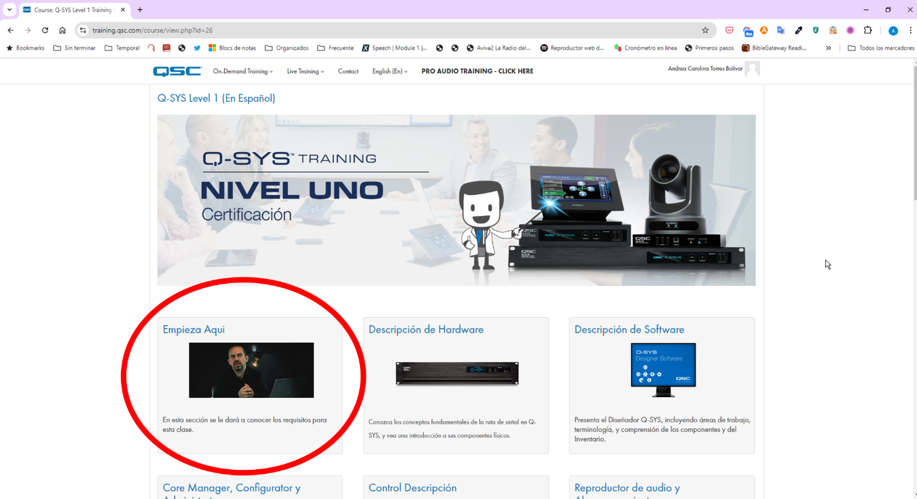Open the English (En) language dropdown
The image size is (917, 499).
pos(390,71)
